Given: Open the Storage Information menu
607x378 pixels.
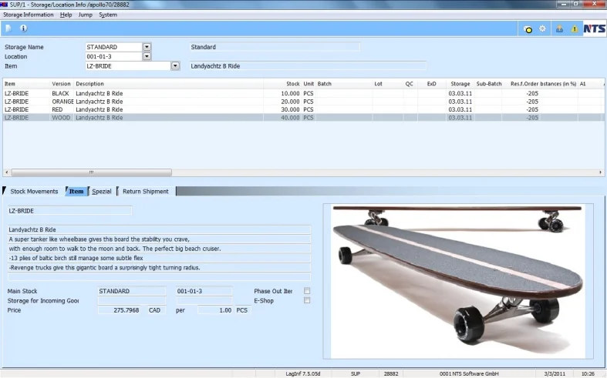Looking at the screenshot, I should tap(29, 15).
